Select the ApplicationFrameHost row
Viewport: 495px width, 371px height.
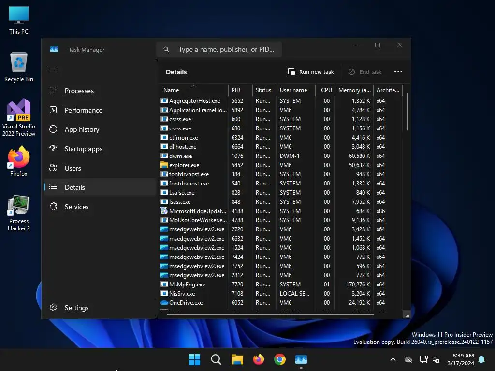click(x=281, y=110)
